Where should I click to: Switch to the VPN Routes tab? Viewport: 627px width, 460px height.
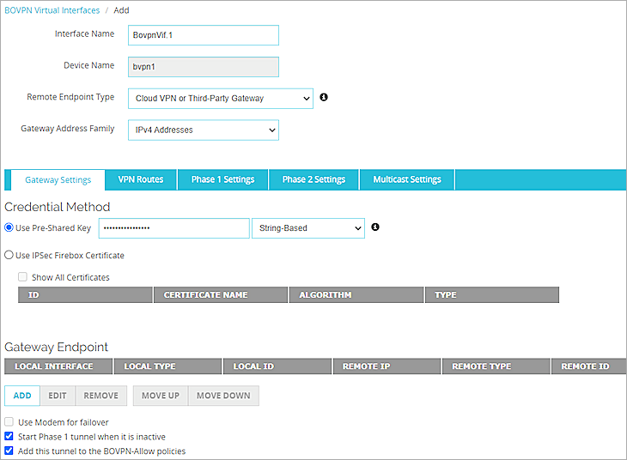click(141, 179)
